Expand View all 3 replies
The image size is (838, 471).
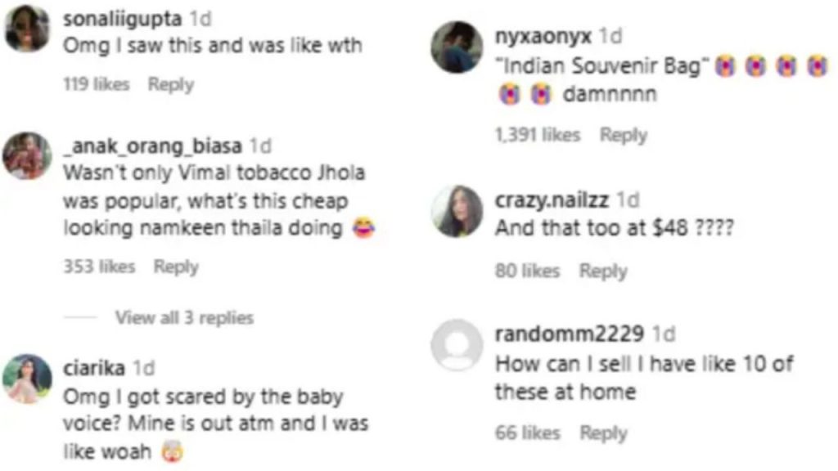(184, 317)
